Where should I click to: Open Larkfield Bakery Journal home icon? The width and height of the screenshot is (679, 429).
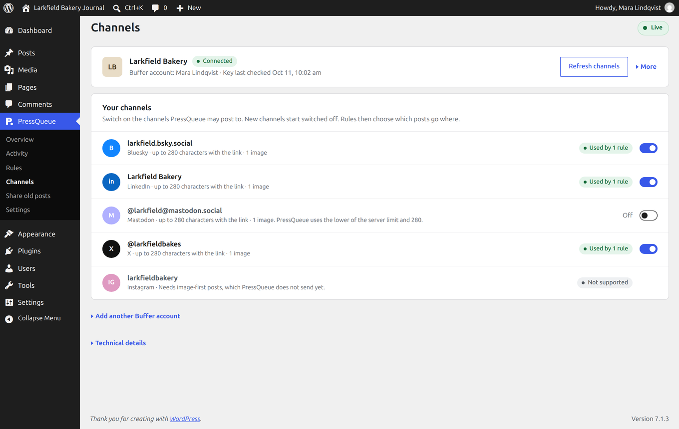point(26,8)
